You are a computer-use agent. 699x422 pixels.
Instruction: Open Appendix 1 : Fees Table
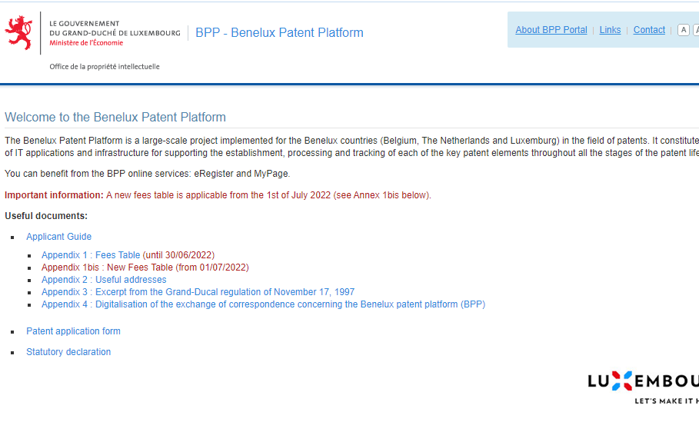pyautogui.click(x=91, y=255)
